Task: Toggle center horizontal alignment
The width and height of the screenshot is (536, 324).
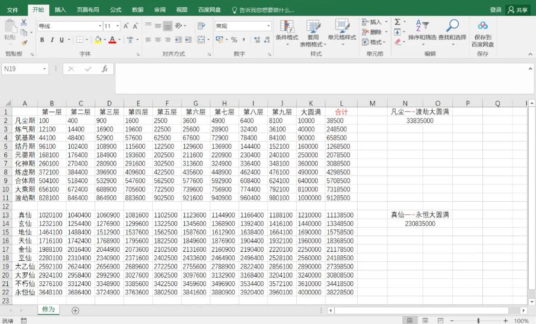Action: pyautogui.click(x=158, y=40)
